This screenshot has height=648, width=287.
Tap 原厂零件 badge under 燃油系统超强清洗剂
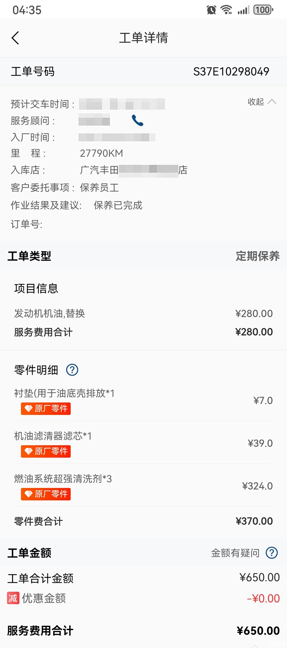click(x=46, y=494)
